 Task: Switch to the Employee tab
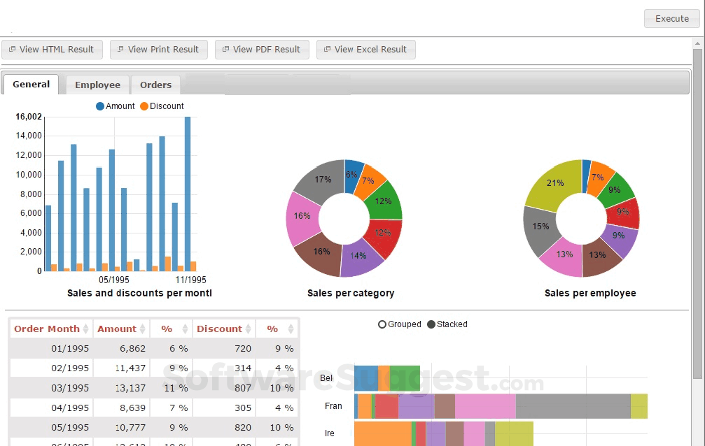pos(97,84)
